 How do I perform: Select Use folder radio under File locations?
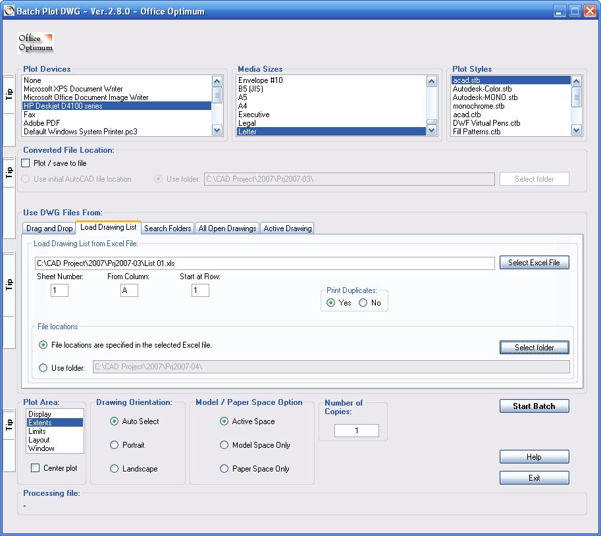[x=43, y=367]
